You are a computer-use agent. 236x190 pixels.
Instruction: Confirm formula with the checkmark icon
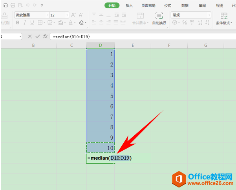coord(38,37)
